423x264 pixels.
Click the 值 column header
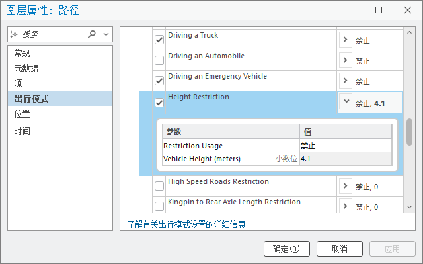coord(346,132)
